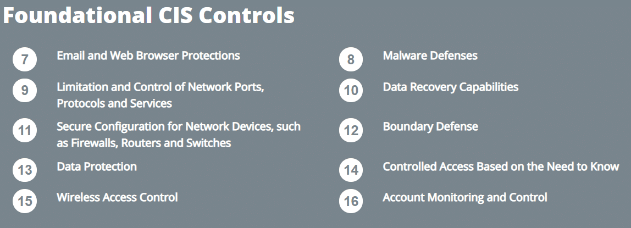Click the number 15 circle icon
This screenshot has height=228, width=631.
[25, 201]
